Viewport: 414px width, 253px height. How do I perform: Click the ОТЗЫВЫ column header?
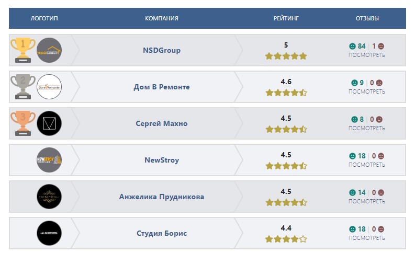[x=367, y=18]
